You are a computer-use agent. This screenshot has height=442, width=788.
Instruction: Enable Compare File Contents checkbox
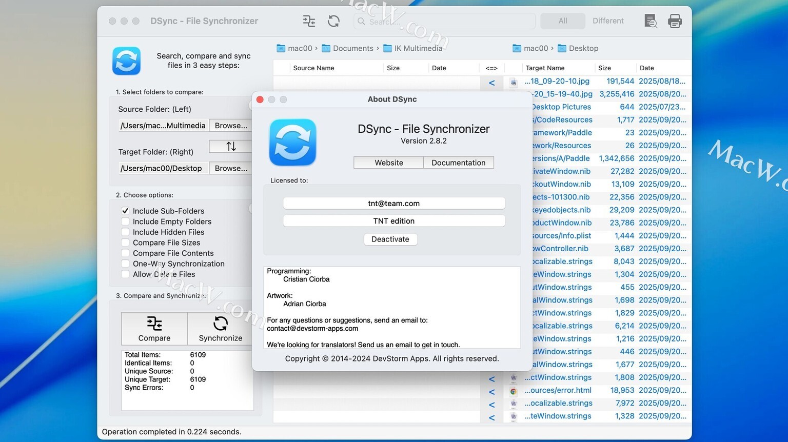tap(125, 253)
